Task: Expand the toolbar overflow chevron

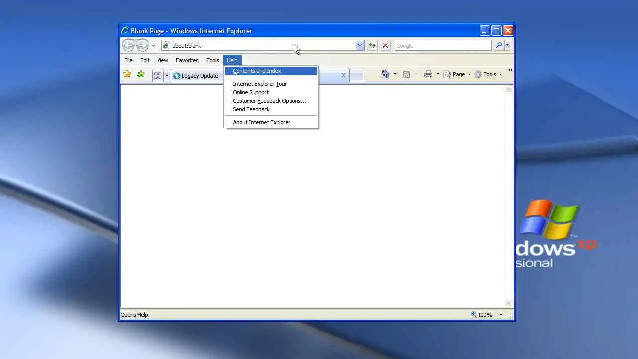Action: [x=510, y=70]
